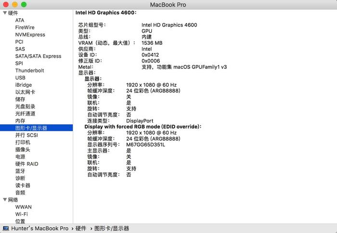Click the 硬件 category header
337x233 pixels.
pos(13,13)
